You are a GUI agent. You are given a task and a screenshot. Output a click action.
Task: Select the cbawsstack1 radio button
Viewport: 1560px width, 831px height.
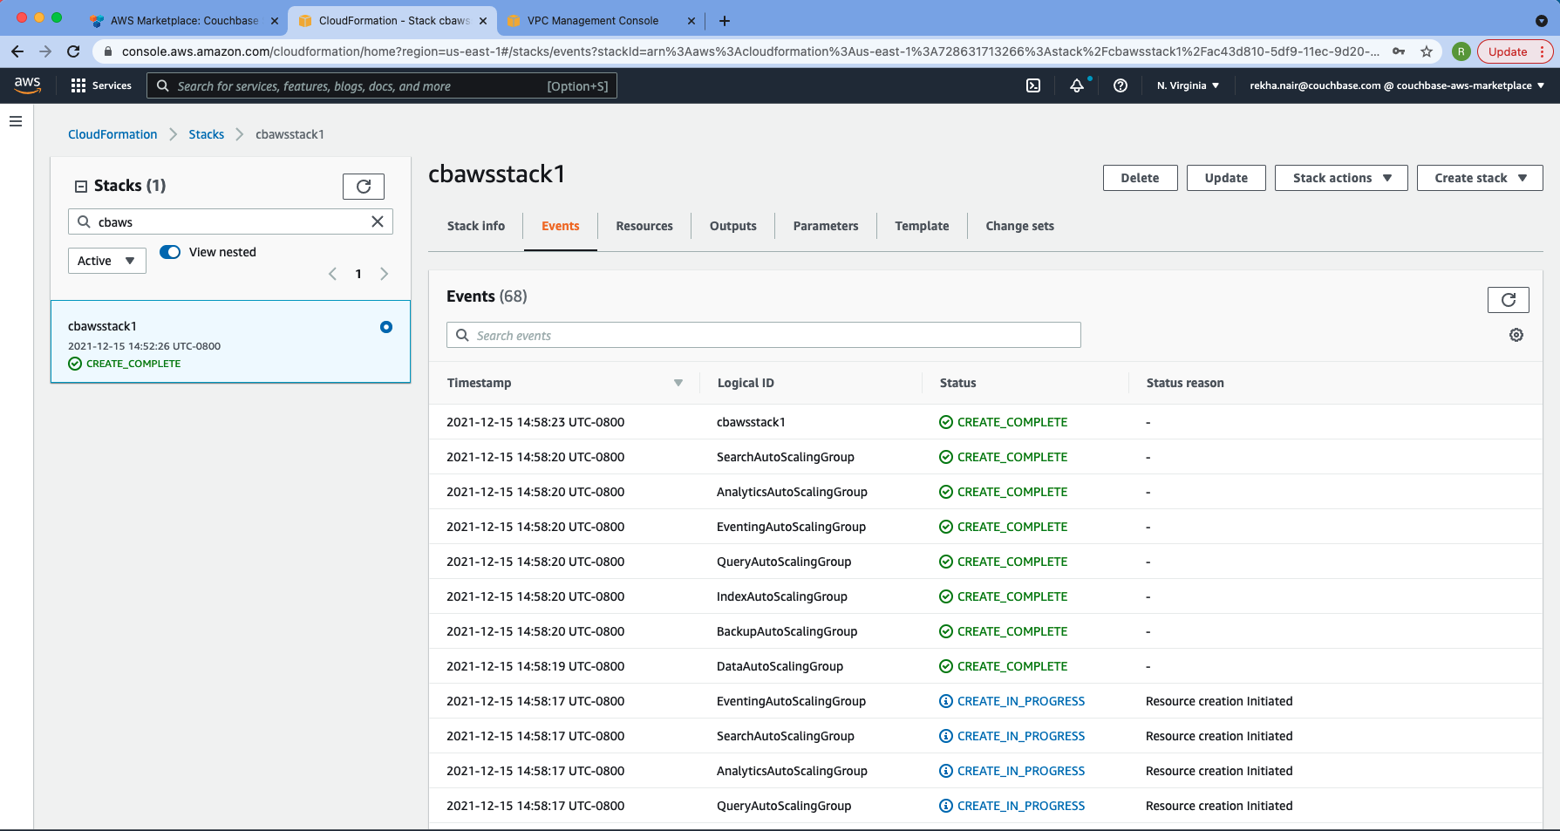pos(386,326)
